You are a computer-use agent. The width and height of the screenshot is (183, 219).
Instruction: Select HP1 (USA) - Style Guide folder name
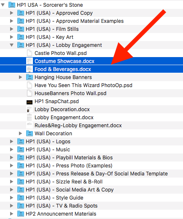[54, 198]
